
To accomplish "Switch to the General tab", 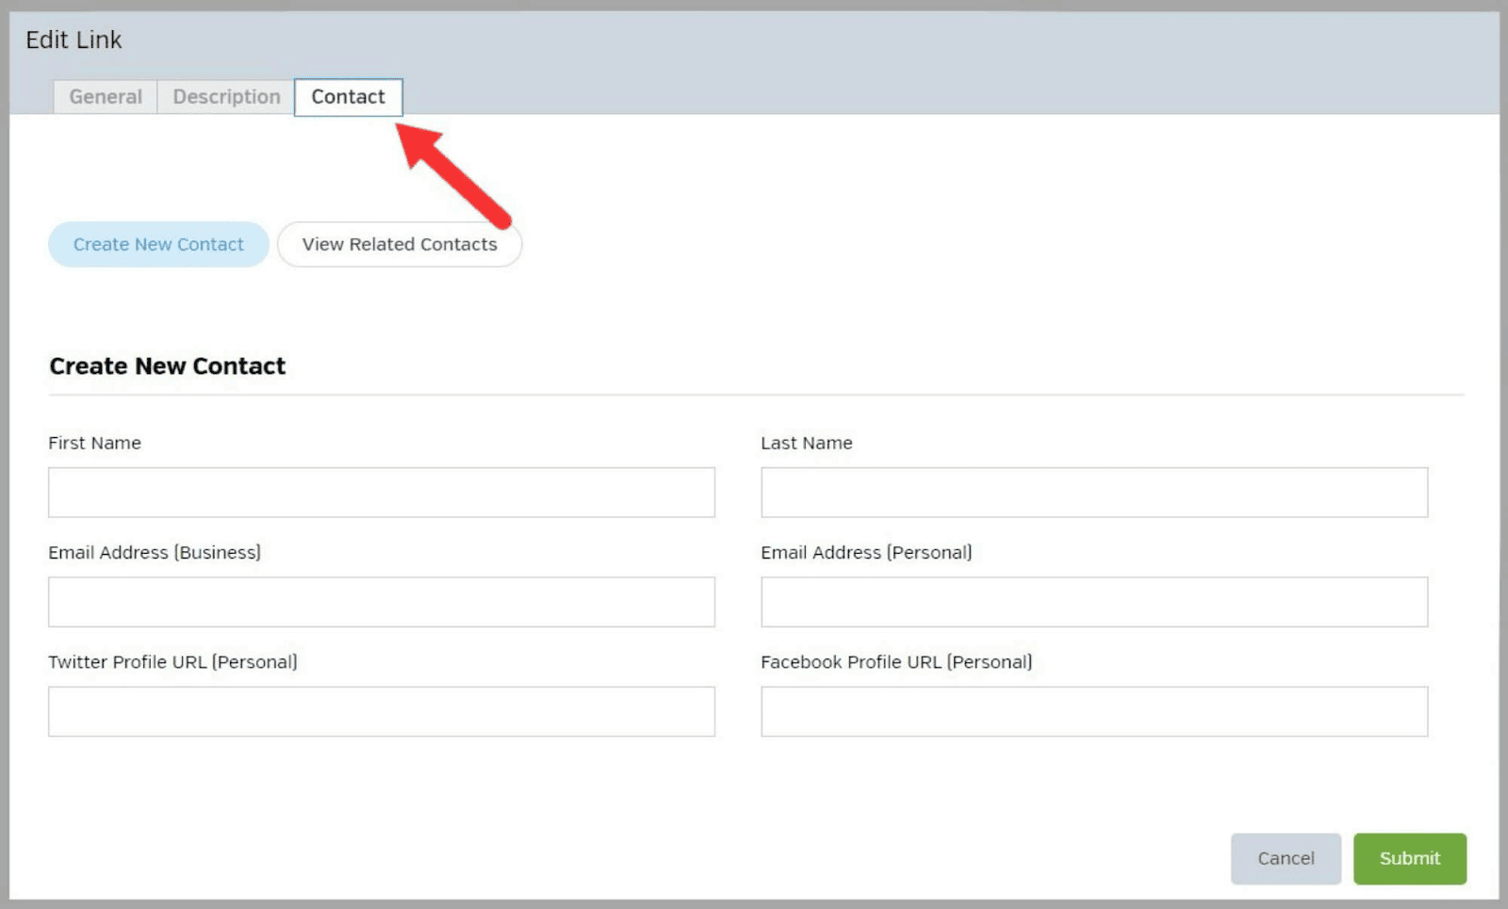I will (104, 97).
